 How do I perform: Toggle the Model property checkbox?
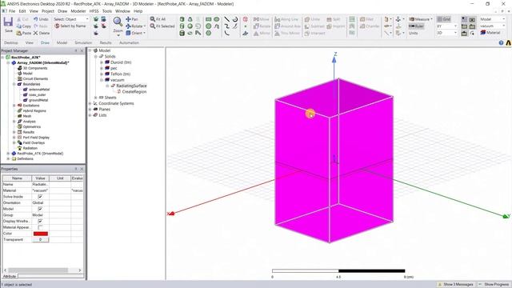pos(40,209)
